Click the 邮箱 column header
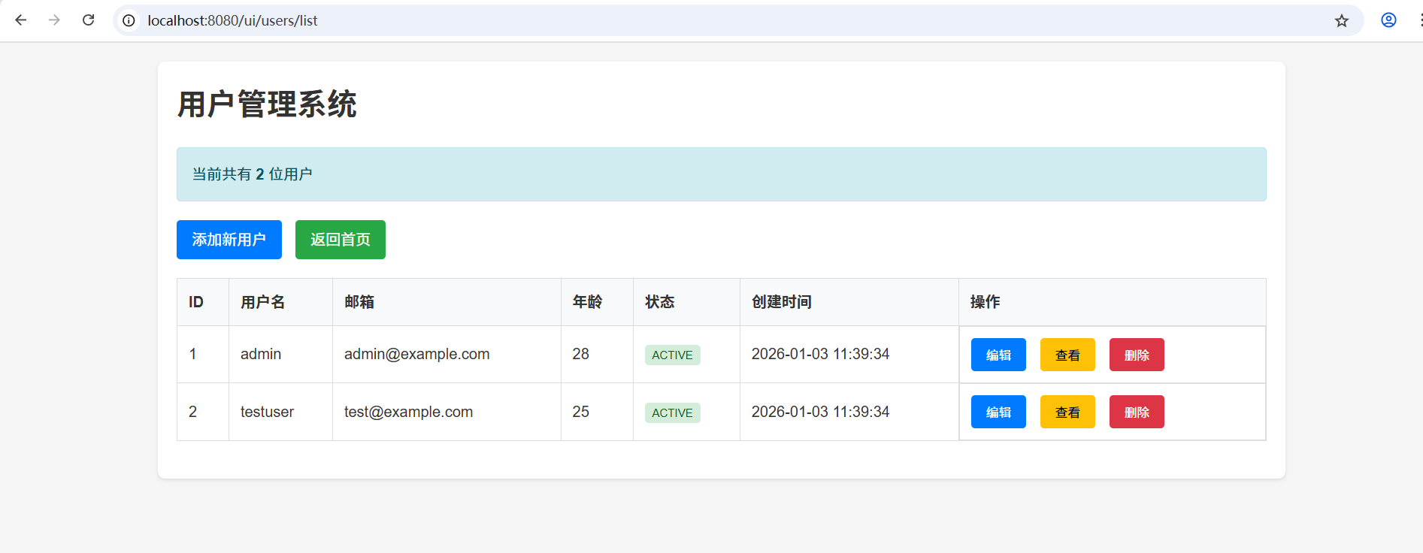Image resolution: width=1423 pixels, height=553 pixels. coord(447,302)
